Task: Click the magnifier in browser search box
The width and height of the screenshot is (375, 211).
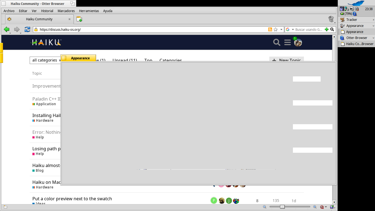Action: pos(332,29)
